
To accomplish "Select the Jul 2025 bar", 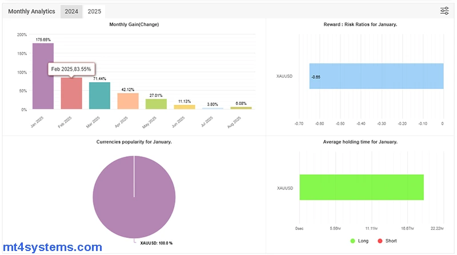I will point(213,108).
